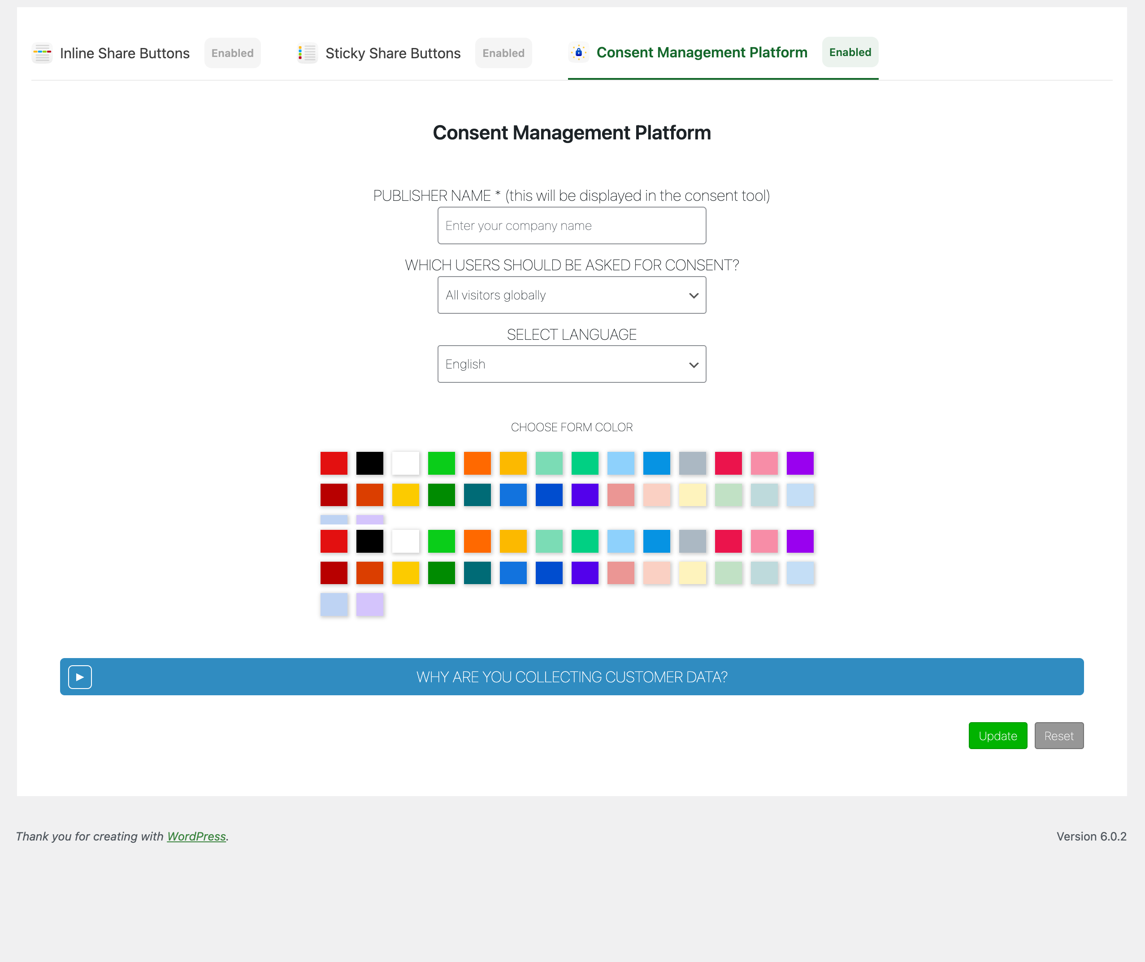1145x962 pixels.
Task: Click the Inline Share Buttons list icon
Action: pos(41,52)
